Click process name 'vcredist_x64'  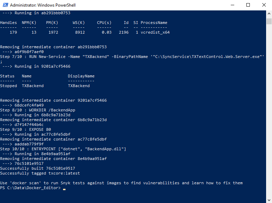pos(155,33)
